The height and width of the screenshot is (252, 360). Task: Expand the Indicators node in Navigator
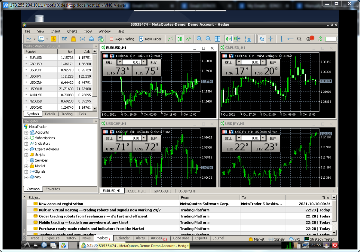[x=26, y=144]
